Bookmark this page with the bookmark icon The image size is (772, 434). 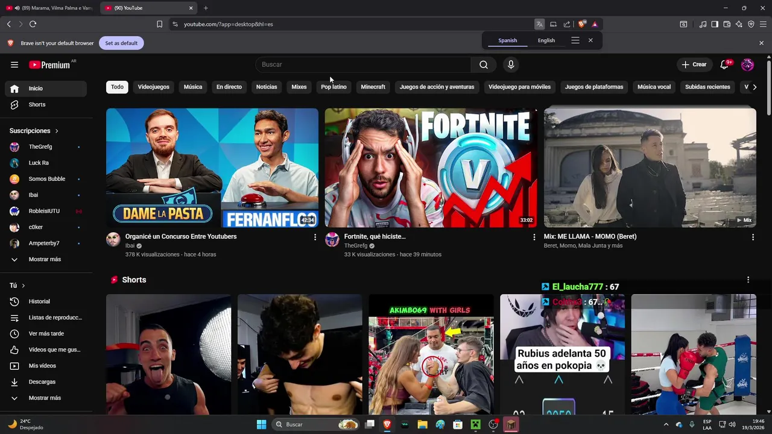coord(159,24)
